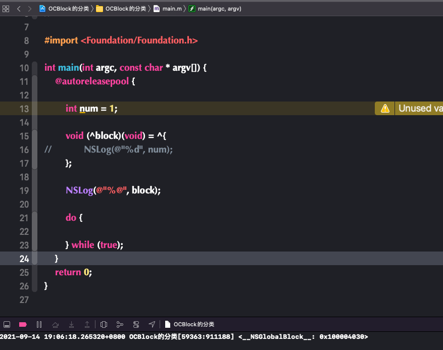Open the Debug View Hierarchy tool
Image resolution: width=443 pixels, height=350 pixels.
(x=104, y=325)
